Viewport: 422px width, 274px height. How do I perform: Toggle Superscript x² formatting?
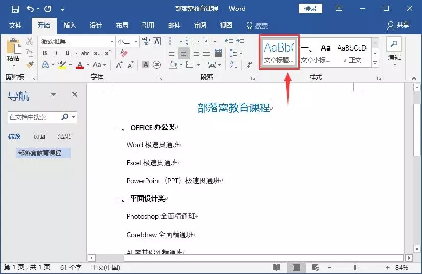(108, 53)
